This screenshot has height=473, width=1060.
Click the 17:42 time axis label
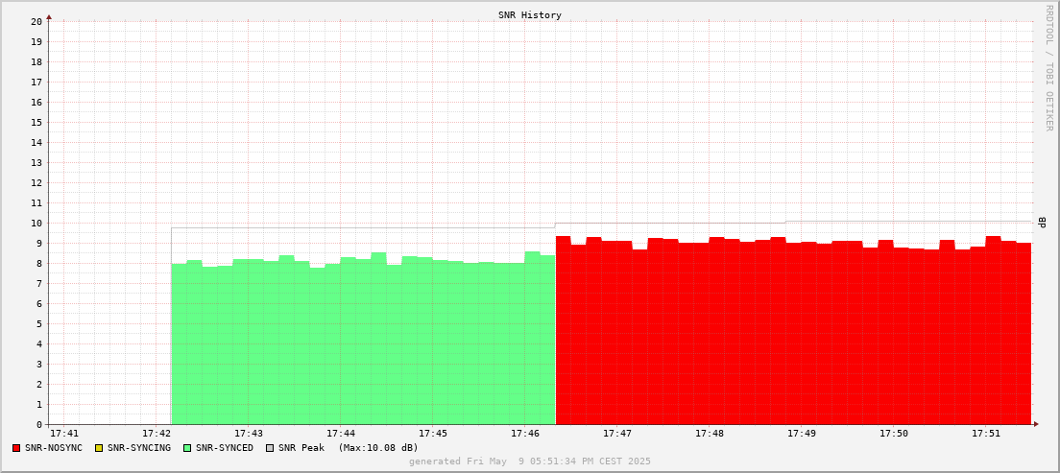point(157,433)
